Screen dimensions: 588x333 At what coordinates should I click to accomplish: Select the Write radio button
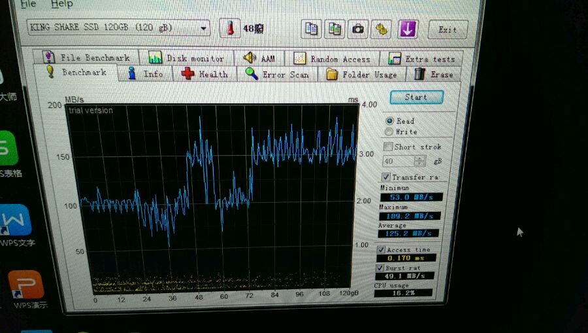[389, 131]
